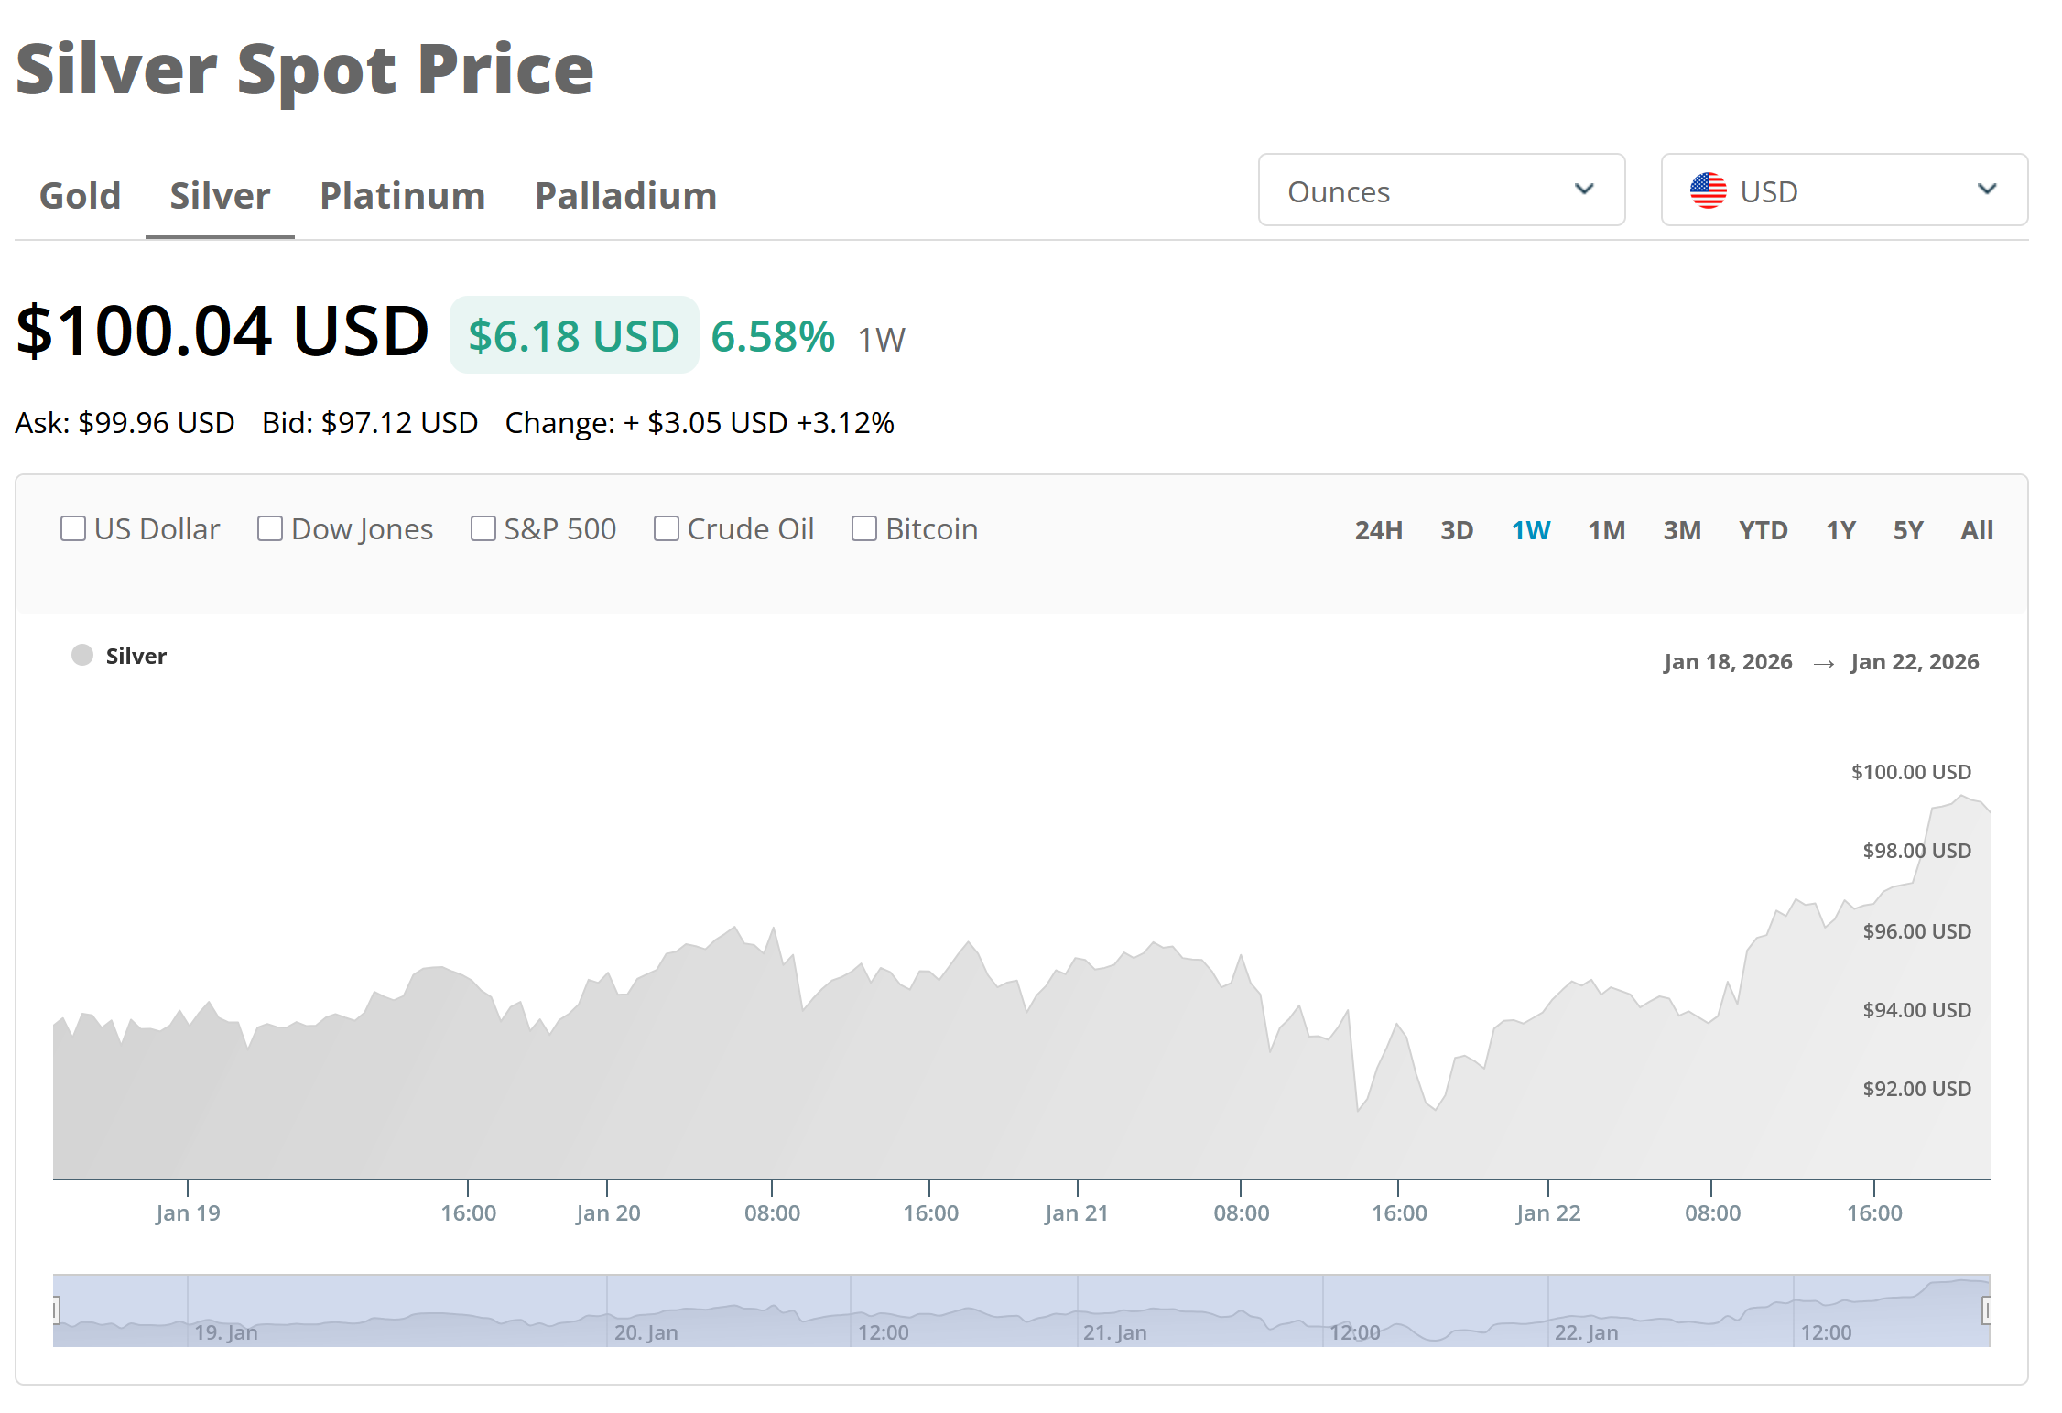The height and width of the screenshot is (1413, 2062).
Task: Click the All time range button
Action: (x=1976, y=530)
